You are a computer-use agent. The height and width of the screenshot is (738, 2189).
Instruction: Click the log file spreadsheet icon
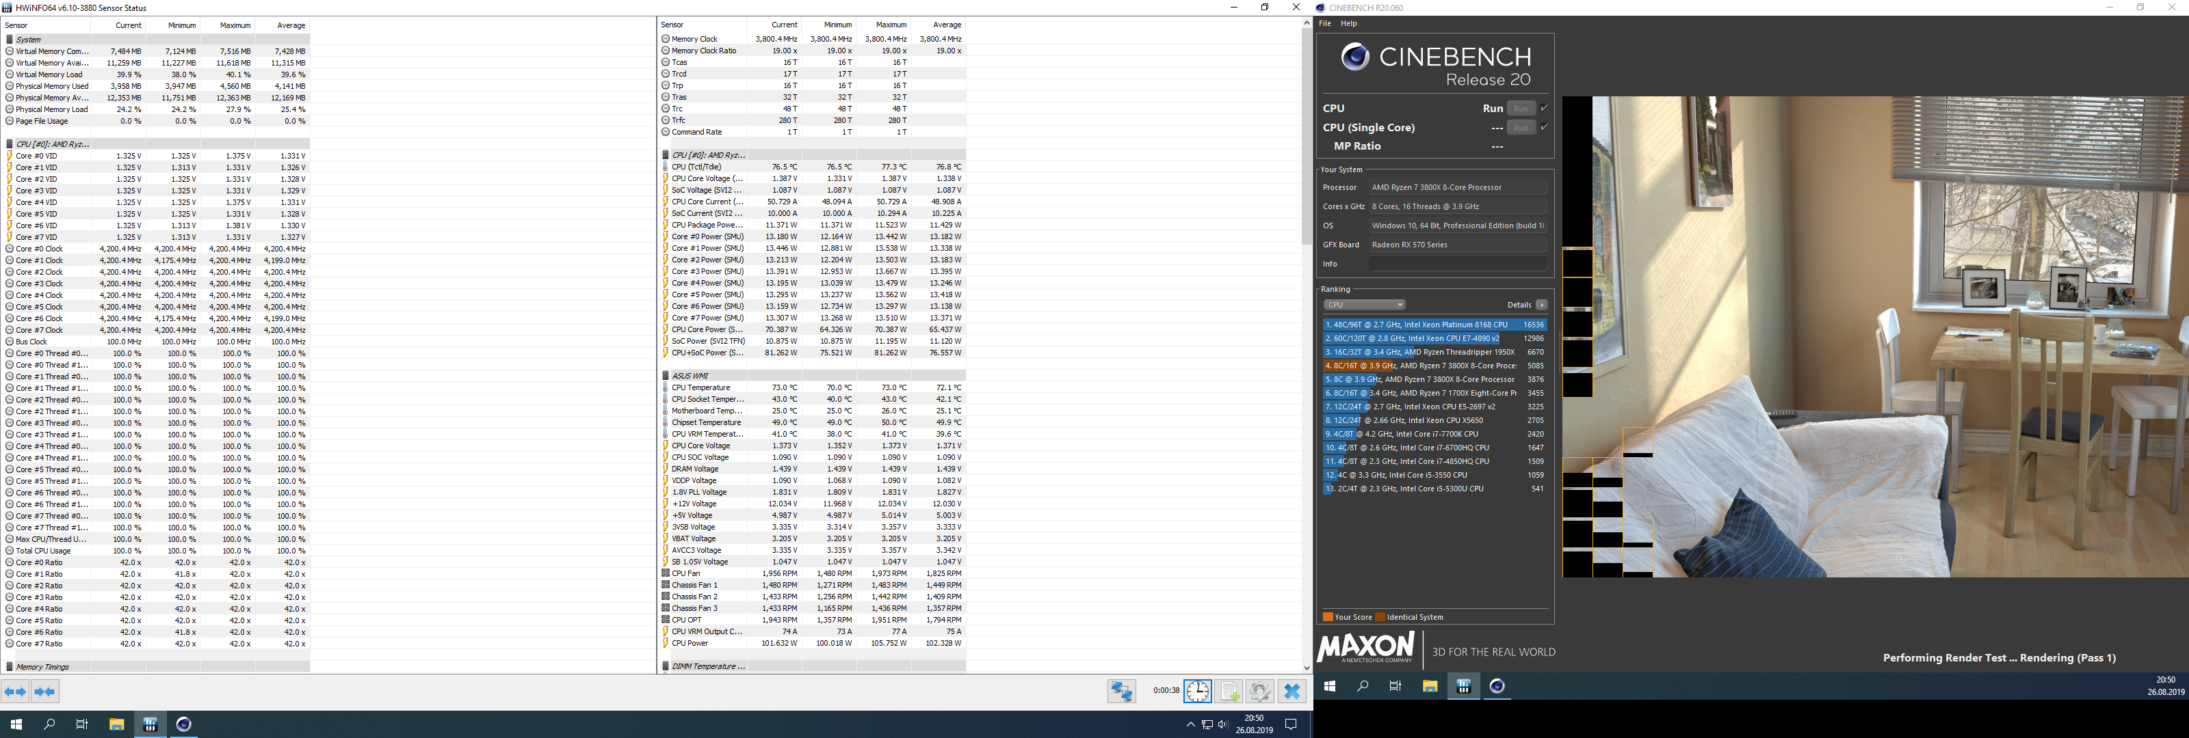pos(1229,692)
